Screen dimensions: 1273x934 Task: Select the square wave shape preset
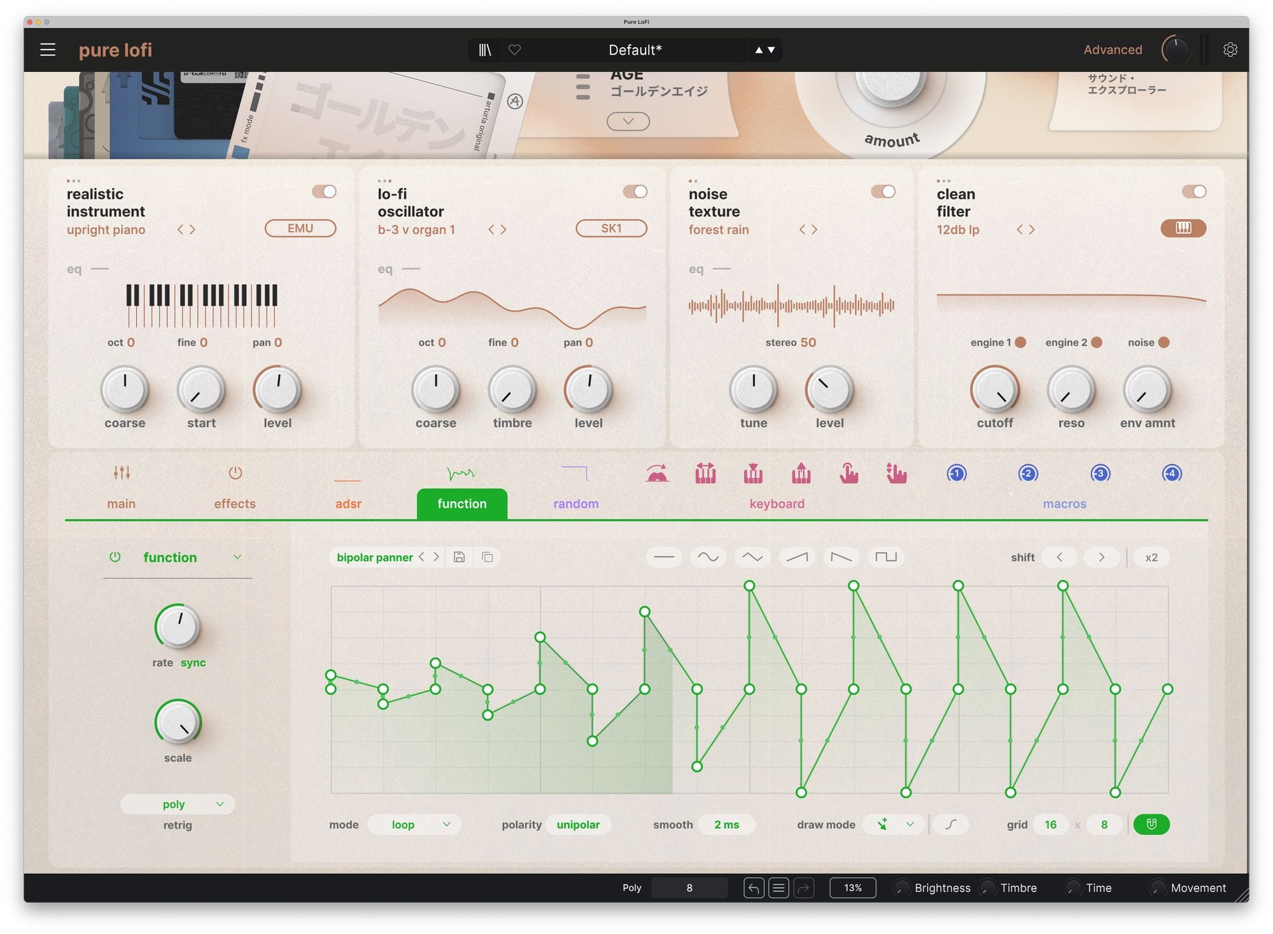pos(885,557)
